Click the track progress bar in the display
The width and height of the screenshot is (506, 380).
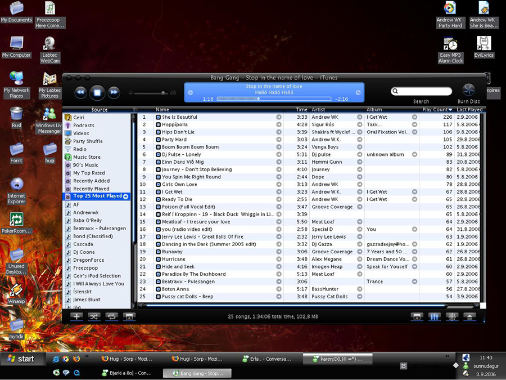(x=274, y=99)
